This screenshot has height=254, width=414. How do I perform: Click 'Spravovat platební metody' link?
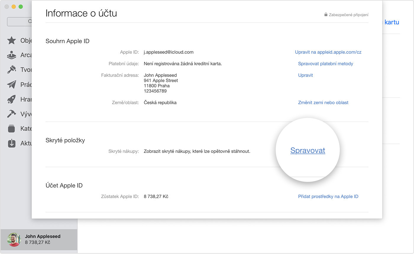[x=325, y=63]
